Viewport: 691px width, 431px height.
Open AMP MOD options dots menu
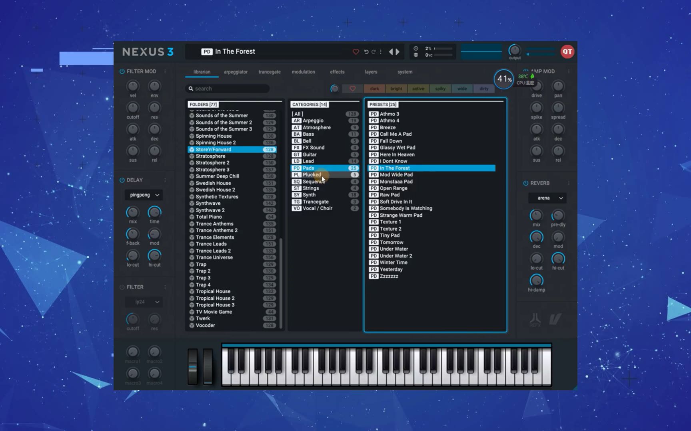[569, 71]
